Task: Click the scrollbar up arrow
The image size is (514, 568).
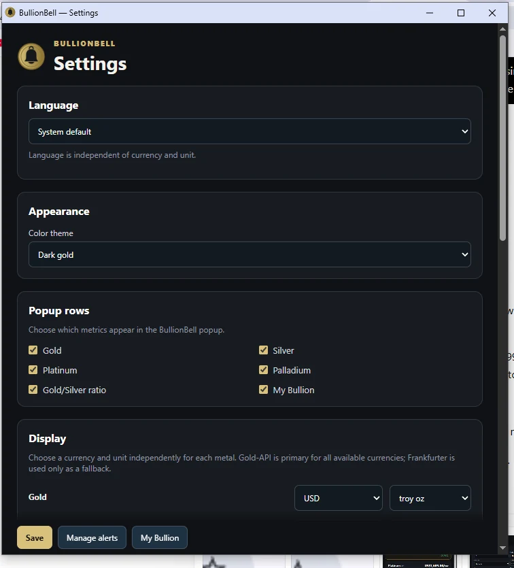Action: coord(502,29)
